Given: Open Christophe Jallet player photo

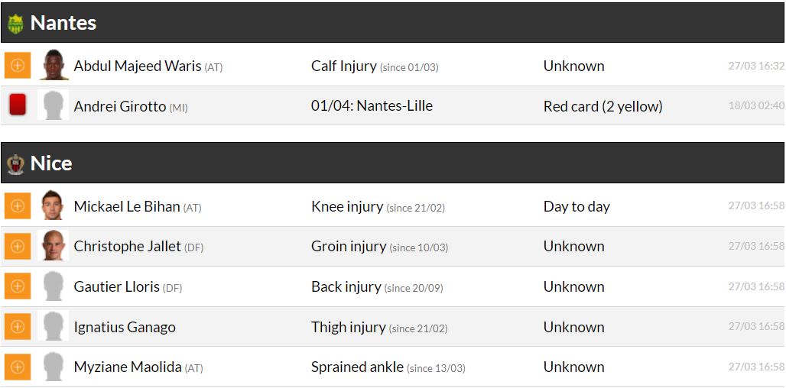Looking at the screenshot, I should point(54,246).
